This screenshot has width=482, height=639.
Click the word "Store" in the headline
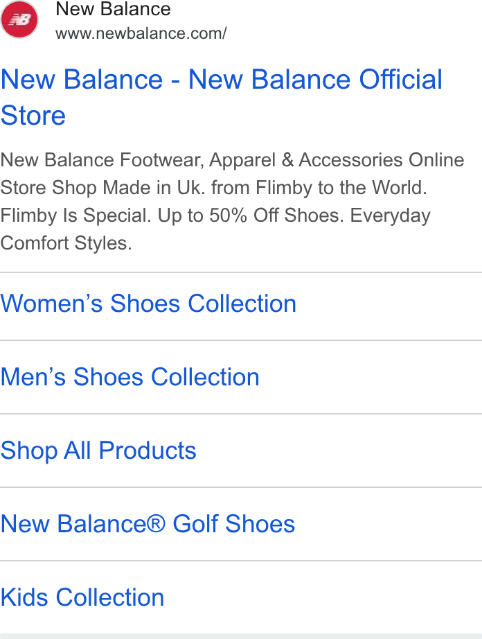tap(33, 115)
